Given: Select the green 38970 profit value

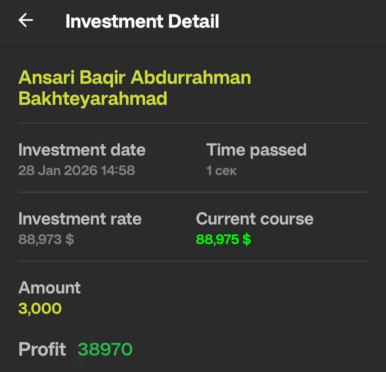Looking at the screenshot, I should point(105,349).
